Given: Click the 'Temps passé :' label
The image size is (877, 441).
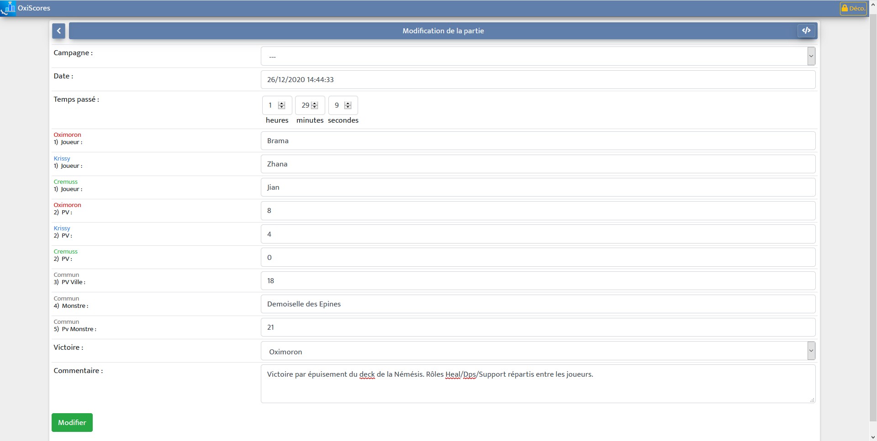Looking at the screenshot, I should coord(76,99).
